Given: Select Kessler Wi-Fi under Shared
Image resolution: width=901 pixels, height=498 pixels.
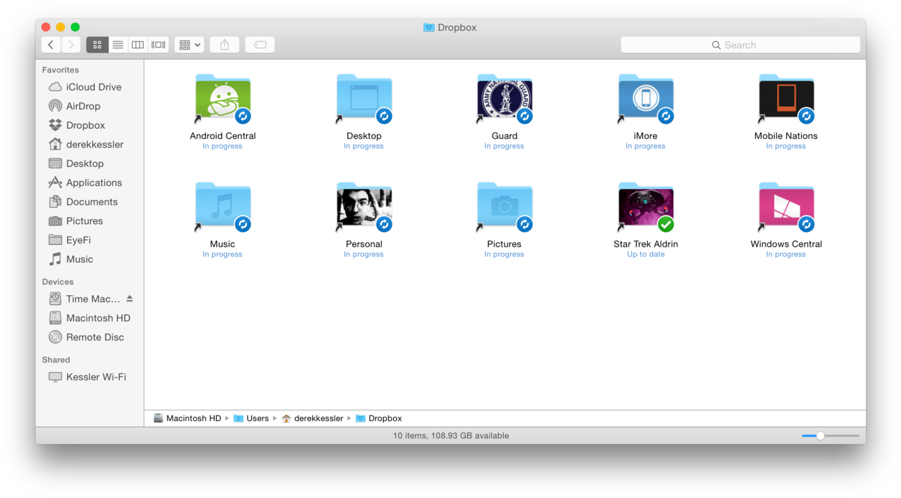Looking at the screenshot, I should pyautogui.click(x=95, y=377).
